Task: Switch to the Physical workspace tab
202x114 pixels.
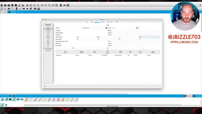Action: pyautogui.click(x=12, y=12)
